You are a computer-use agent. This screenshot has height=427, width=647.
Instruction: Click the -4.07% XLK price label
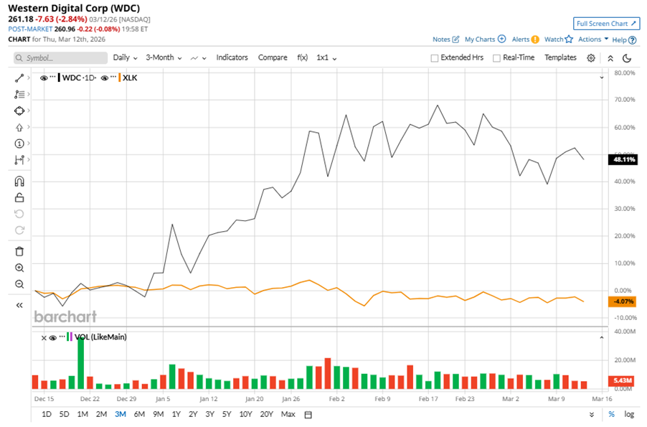point(623,301)
